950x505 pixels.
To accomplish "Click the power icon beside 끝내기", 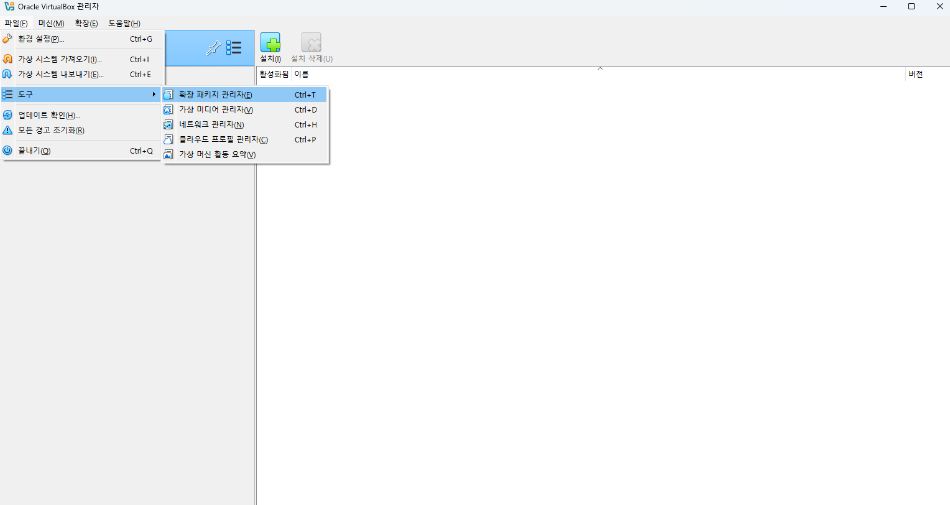I will pyautogui.click(x=7, y=151).
